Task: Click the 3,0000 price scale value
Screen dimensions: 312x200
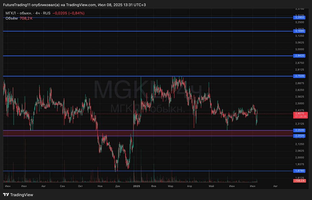Action: pyautogui.click(x=300, y=49)
